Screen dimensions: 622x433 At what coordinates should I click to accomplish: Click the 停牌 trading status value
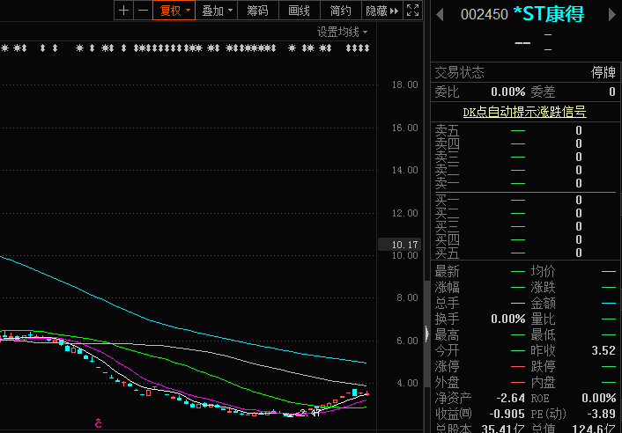click(x=603, y=73)
